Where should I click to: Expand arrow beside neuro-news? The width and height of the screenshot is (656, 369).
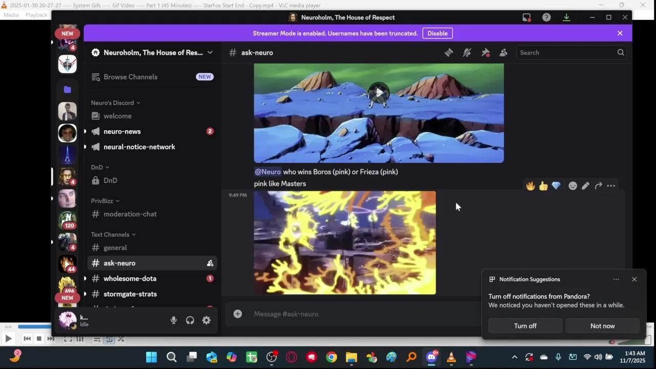click(85, 132)
